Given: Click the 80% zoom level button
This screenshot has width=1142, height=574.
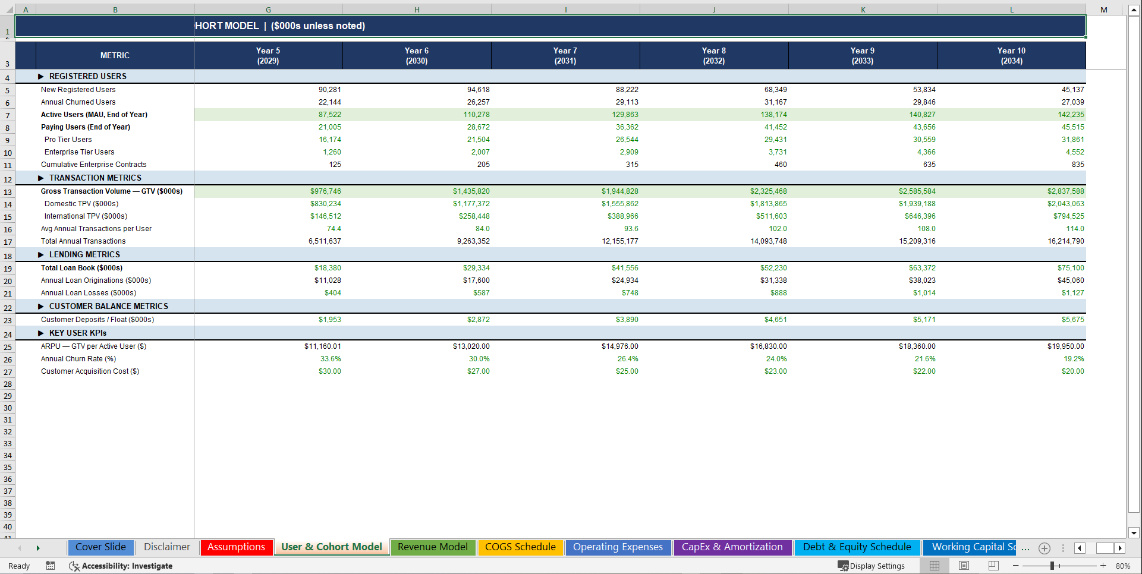Looking at the screenshot, I should 1124,566.
